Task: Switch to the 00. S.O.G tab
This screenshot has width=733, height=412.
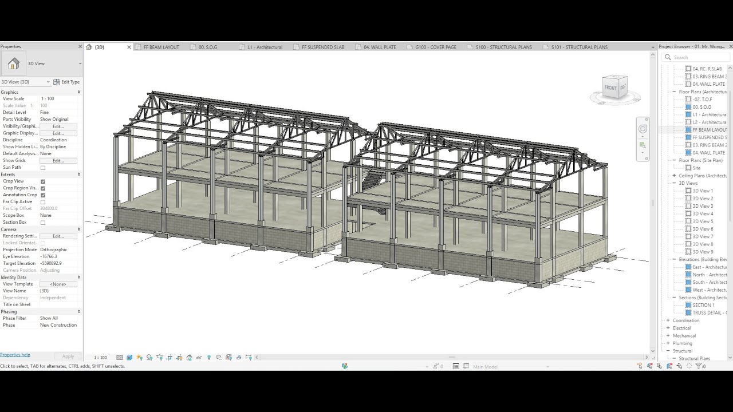Action: [x=208, y=47]
